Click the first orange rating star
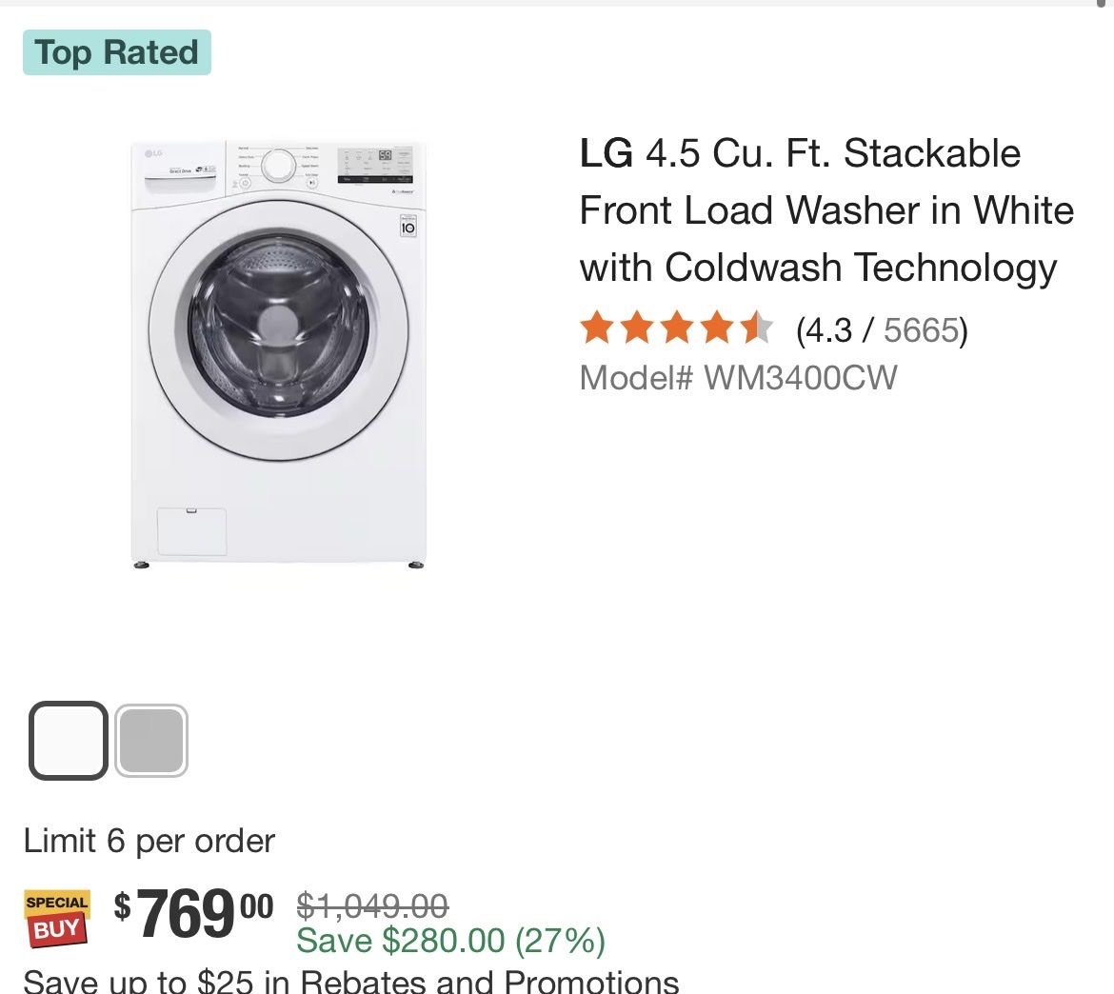This screenshot has height=994, width=1114. coord(597,328)
